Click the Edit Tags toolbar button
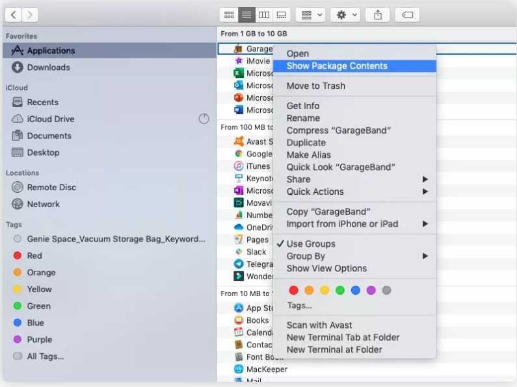Screen dimensions: 517x387 click(407, 15)
